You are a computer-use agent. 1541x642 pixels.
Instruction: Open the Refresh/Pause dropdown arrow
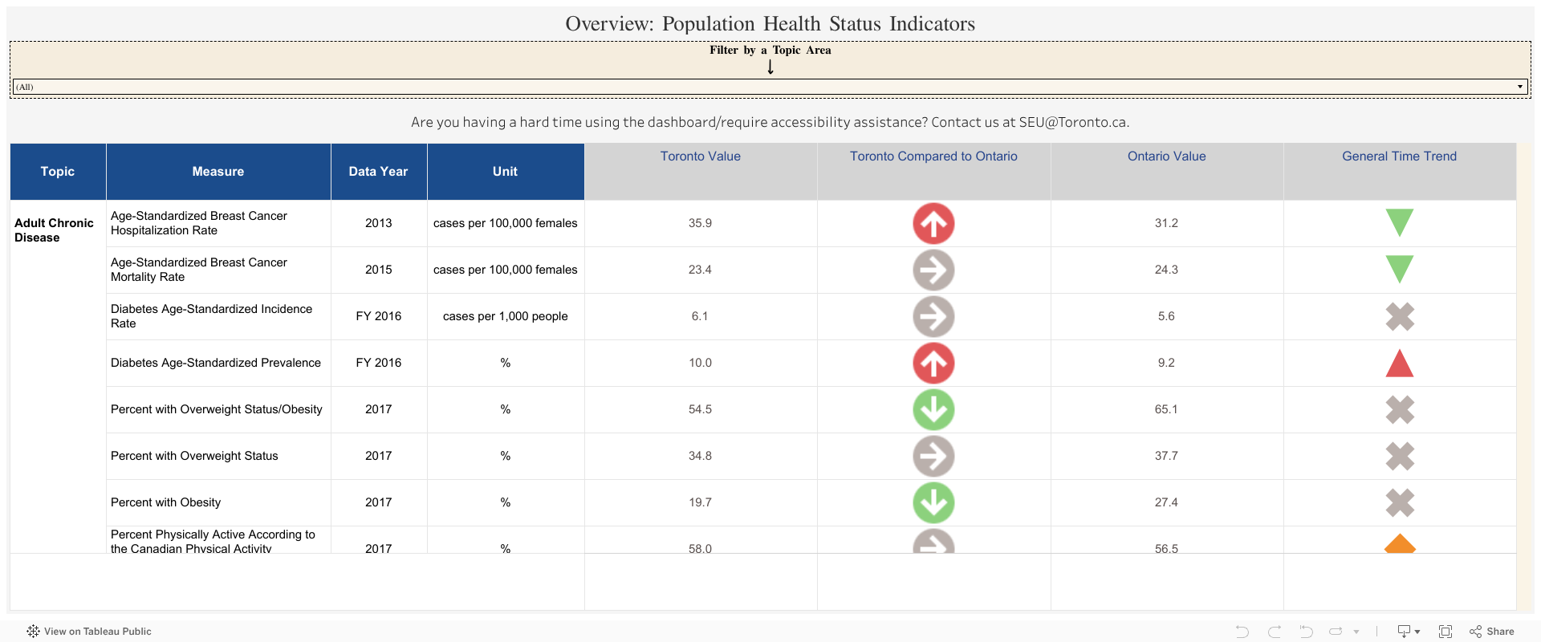point(1356,632)
